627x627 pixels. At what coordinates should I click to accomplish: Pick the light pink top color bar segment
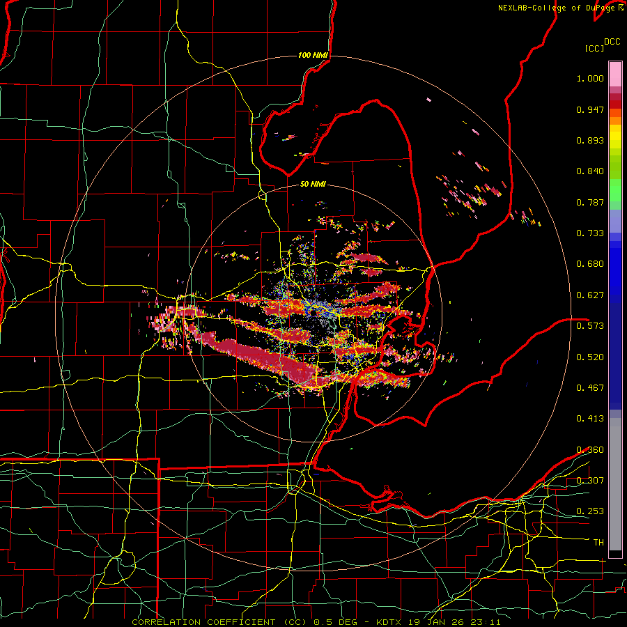(615, 74)
